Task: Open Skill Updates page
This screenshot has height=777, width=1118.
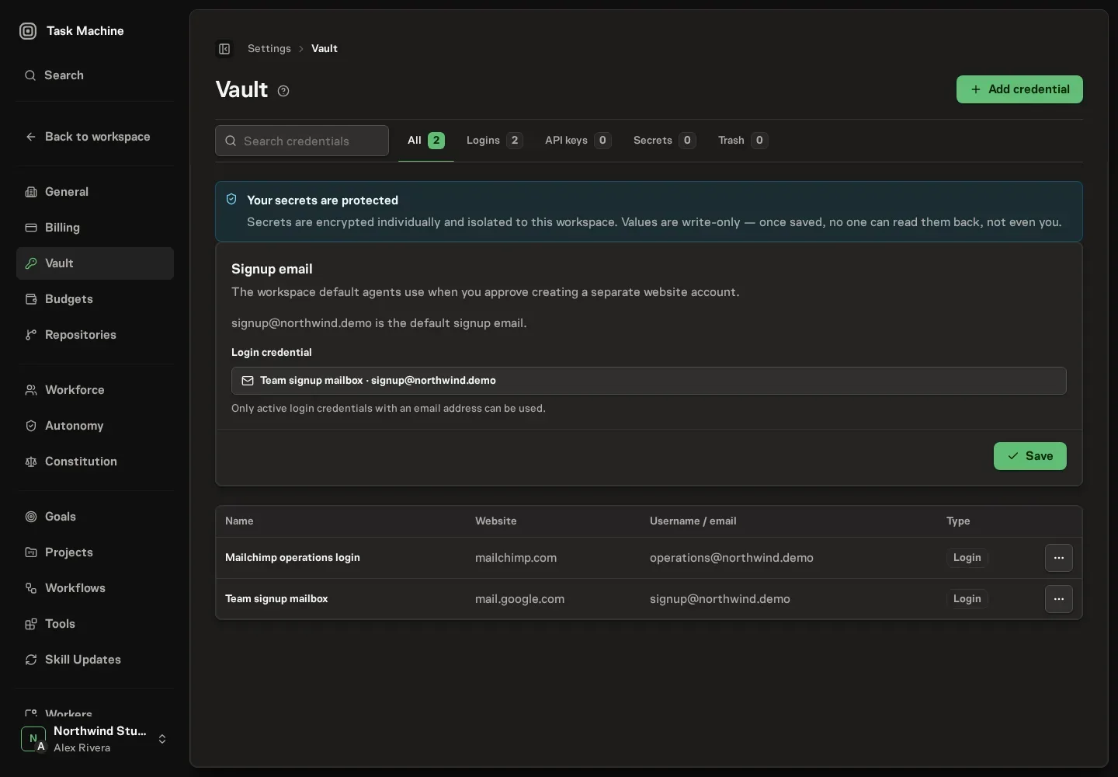Action: [95, 660]
